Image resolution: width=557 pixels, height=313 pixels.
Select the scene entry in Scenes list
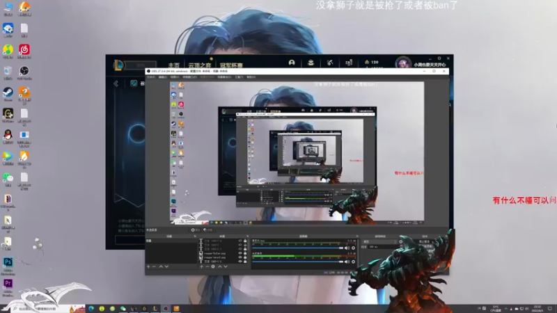(x=171, y=241)
